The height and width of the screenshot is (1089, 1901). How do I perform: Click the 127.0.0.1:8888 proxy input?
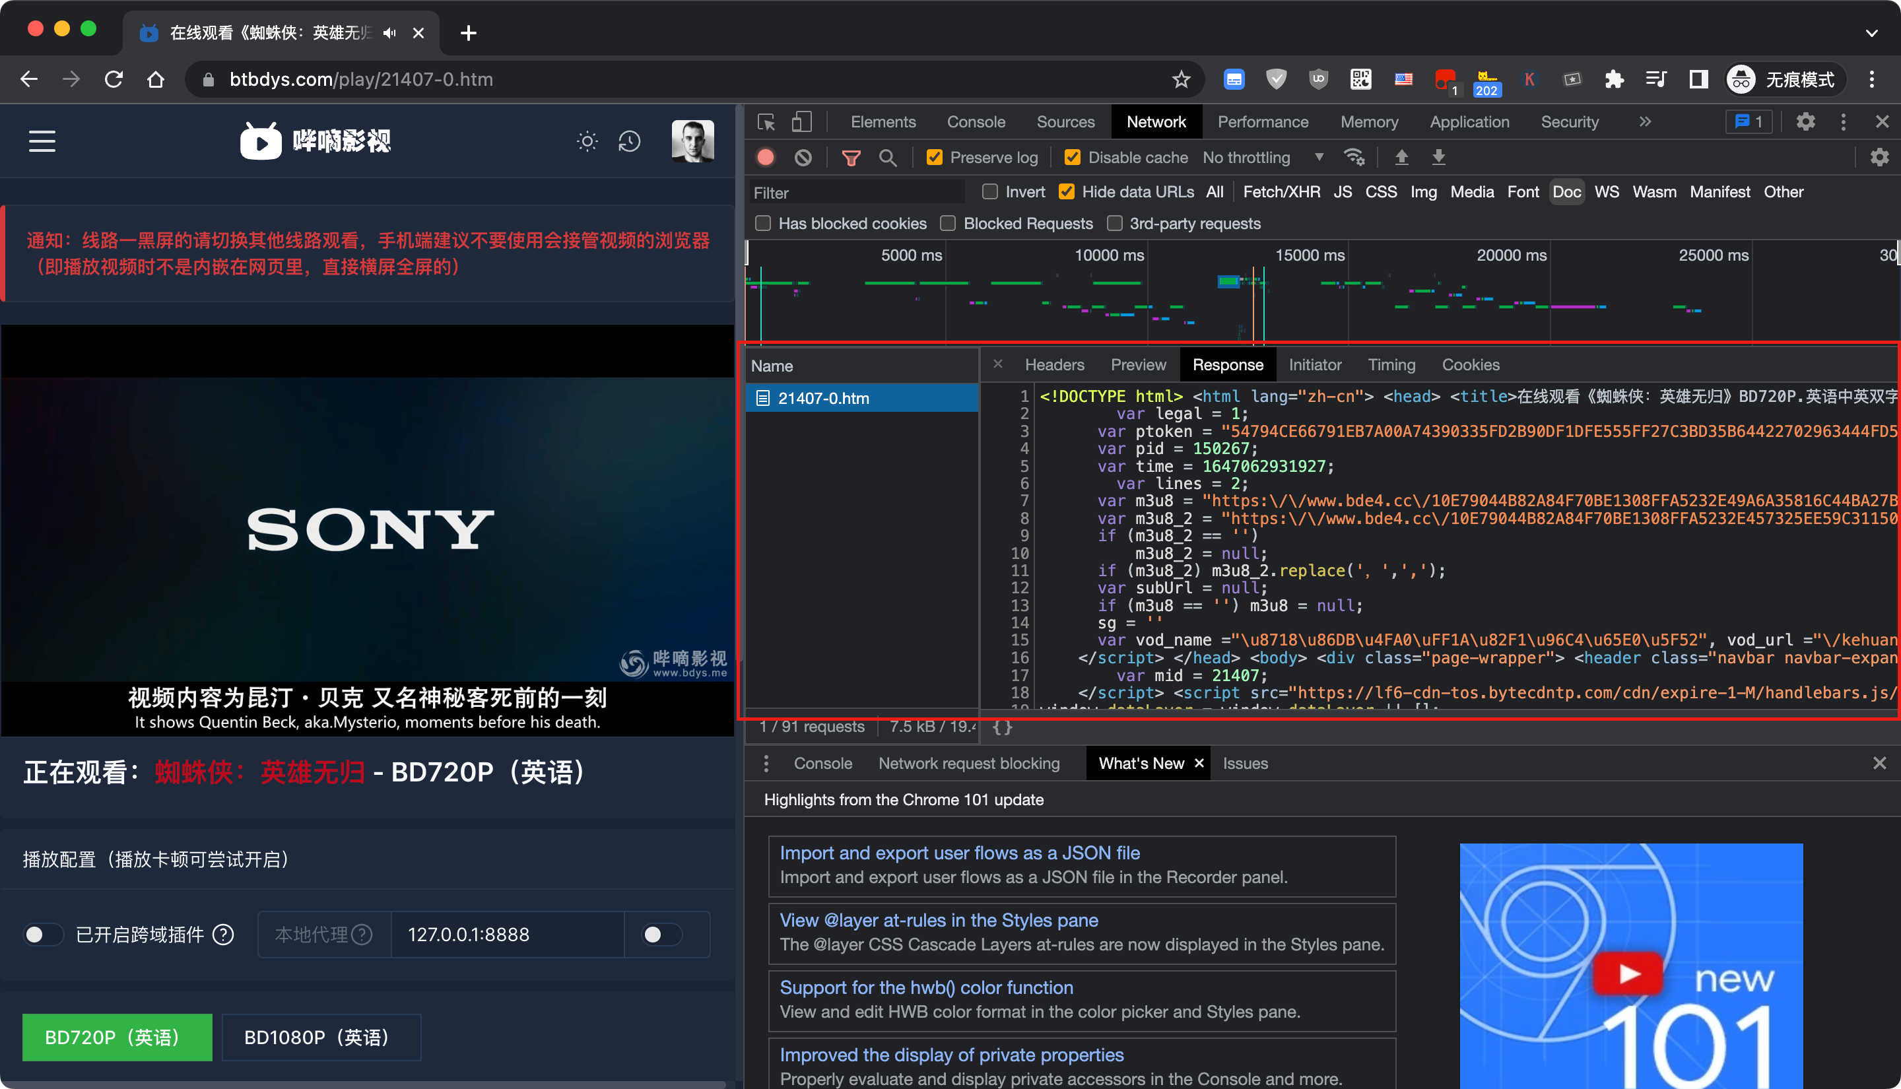507,934
